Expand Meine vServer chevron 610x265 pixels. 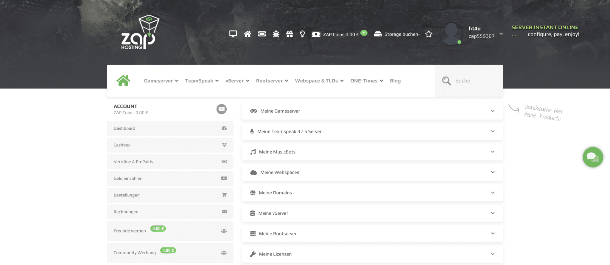pos(493,213)
